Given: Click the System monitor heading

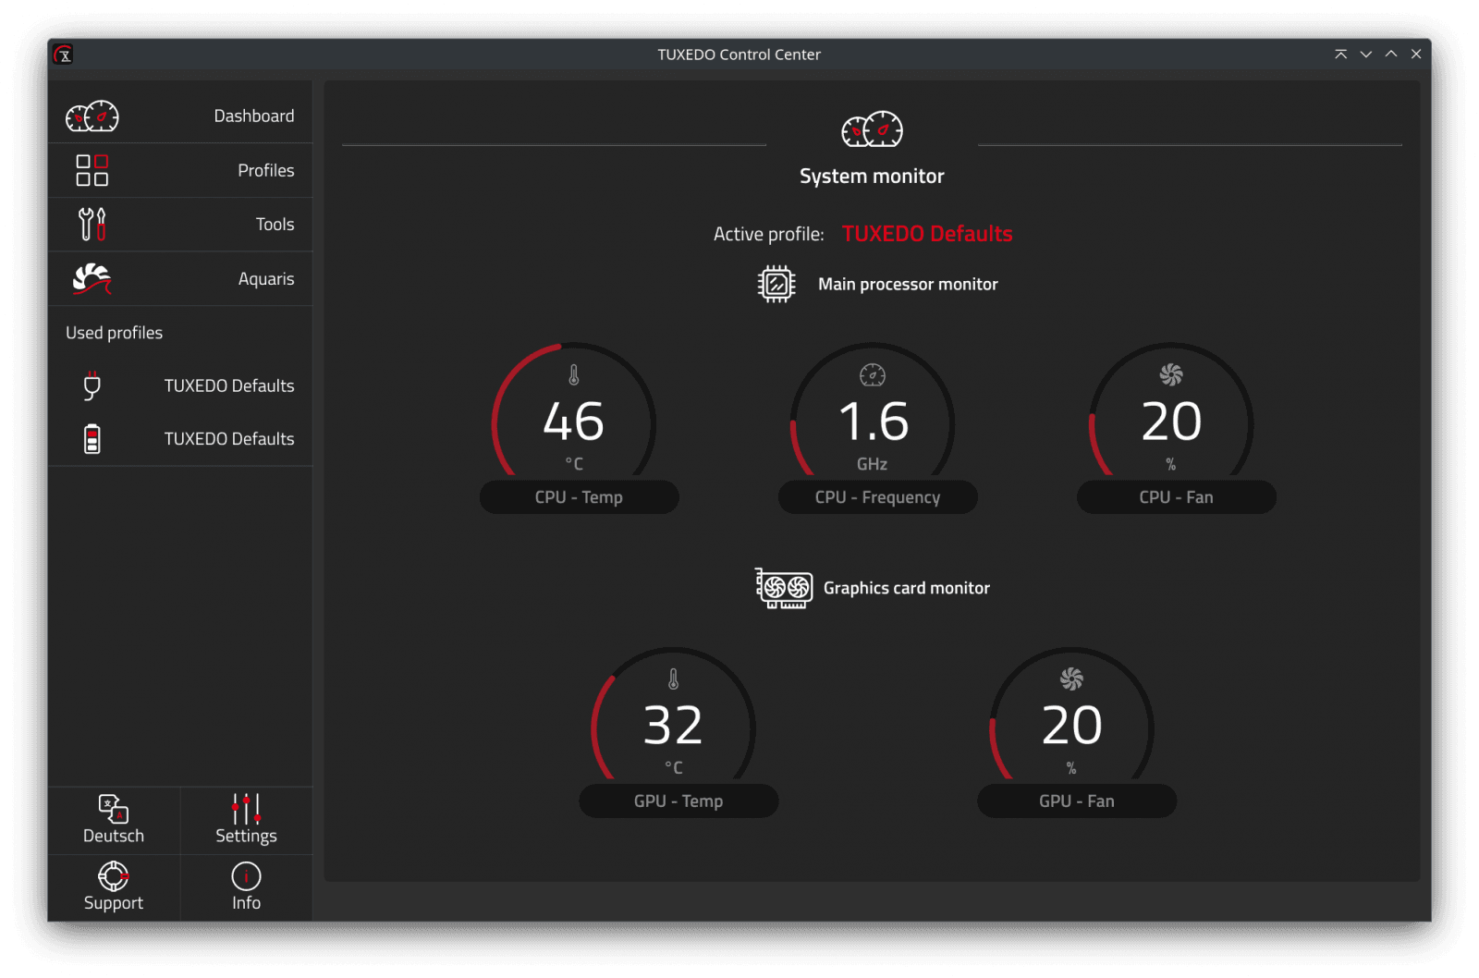Looking at the screenshot, I should [872, 176].
